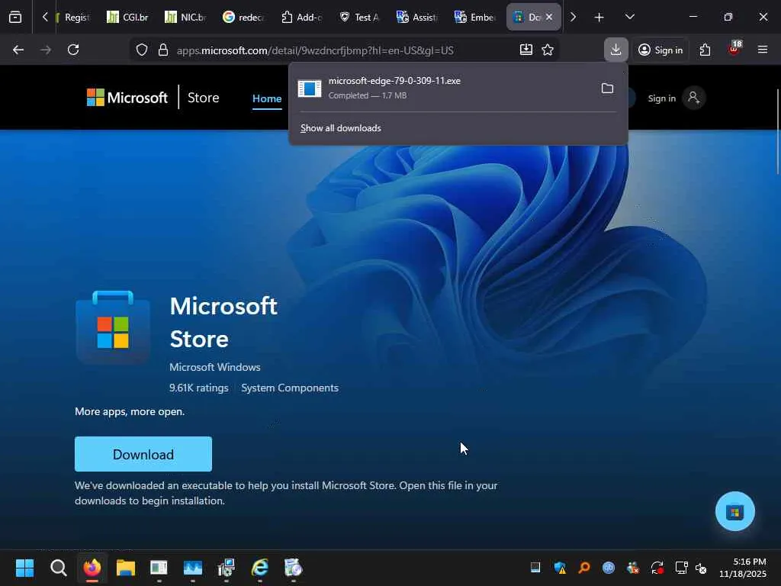This screenshot has width=781, height=586.
Task: Toggle the Firefox downloads panel button
Action: [x=615, y=50]
